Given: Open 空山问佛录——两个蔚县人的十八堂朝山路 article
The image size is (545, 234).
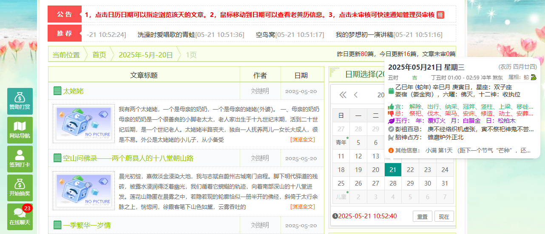Looking at the screenshot, I should 128,158.
